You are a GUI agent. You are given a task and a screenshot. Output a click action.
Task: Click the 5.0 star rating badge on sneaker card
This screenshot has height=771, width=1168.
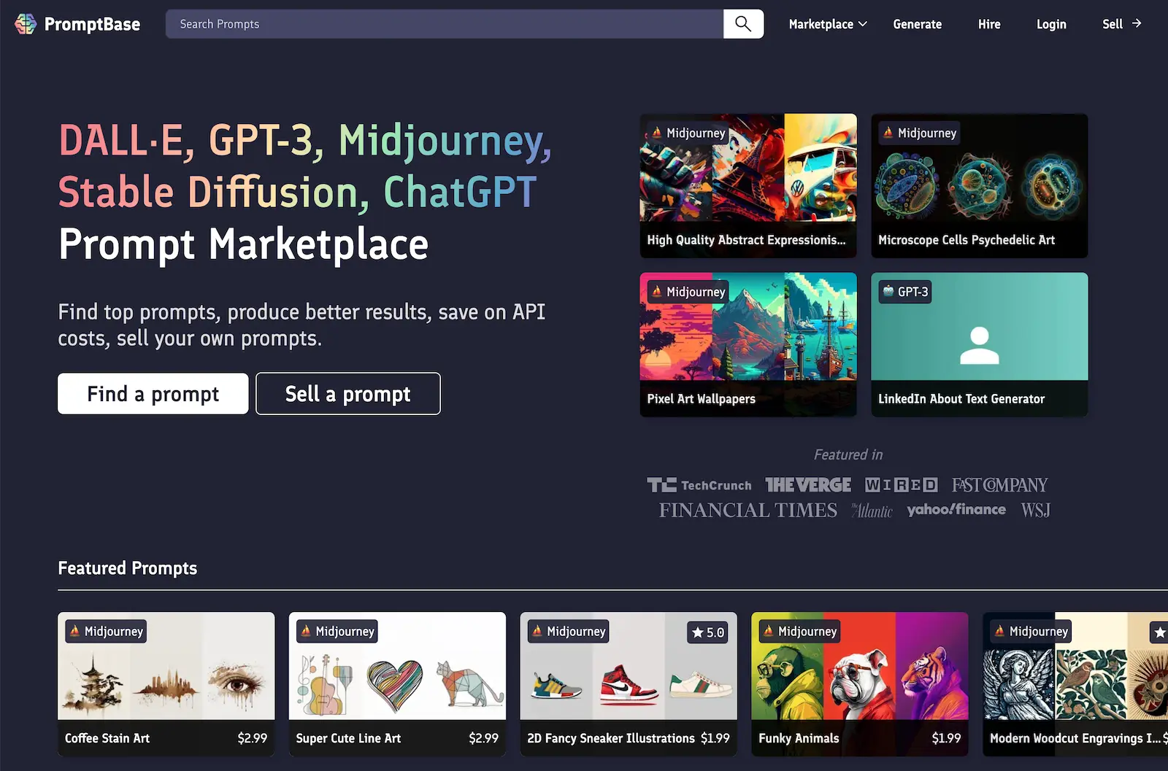pyautogui.click(x=708, y=632)
